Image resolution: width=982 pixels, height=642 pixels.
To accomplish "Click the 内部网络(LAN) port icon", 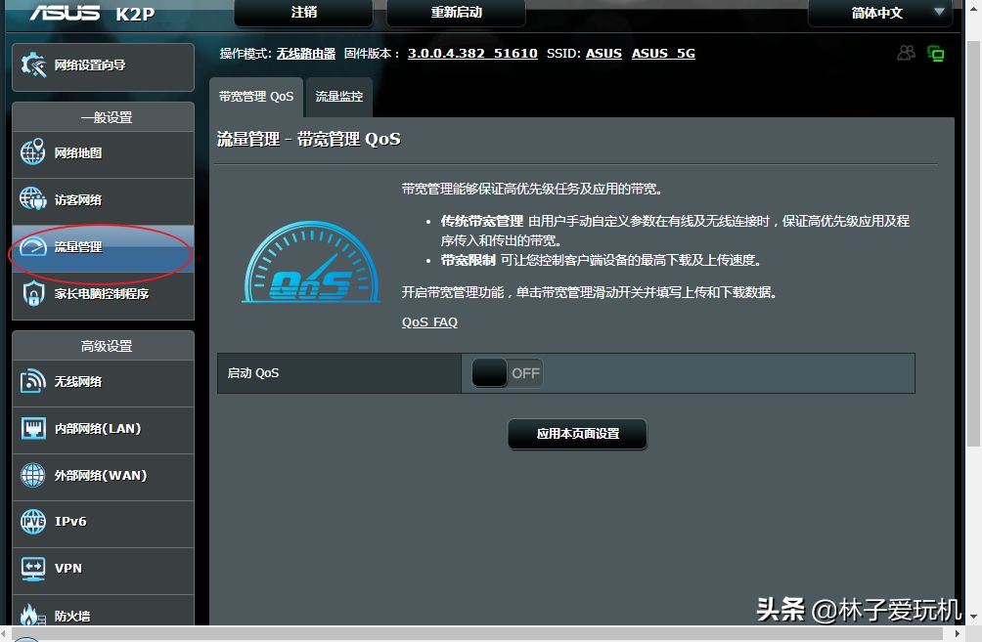I will (32, 428).
